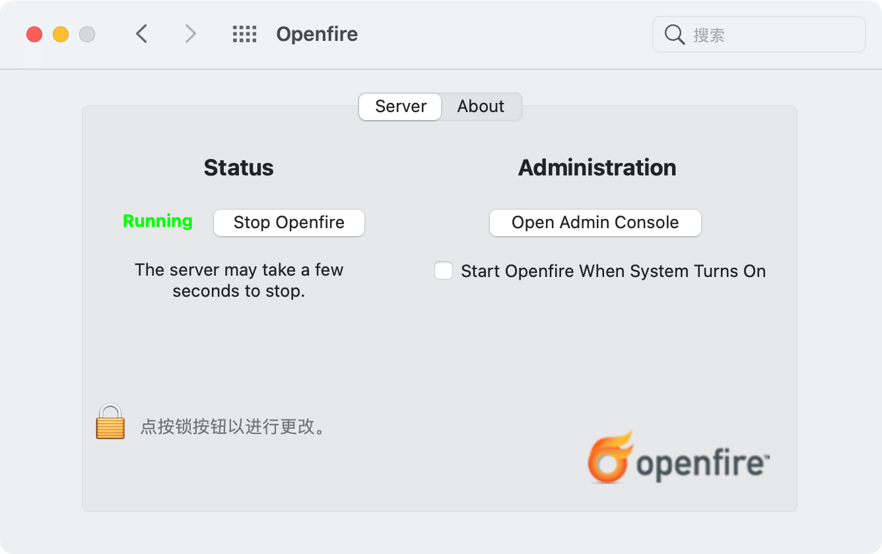Viewport: 882px width, 554px height.
Task: Click the green Running status text
Action: coord(158,221)
